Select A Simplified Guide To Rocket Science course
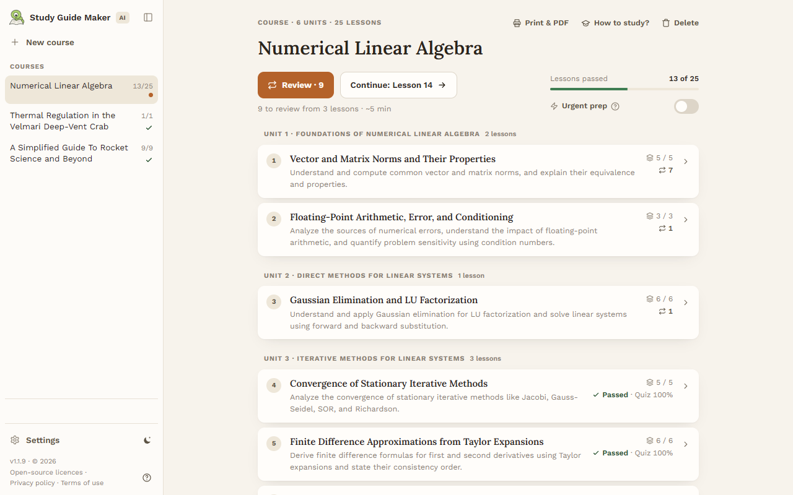 [81, 153]
